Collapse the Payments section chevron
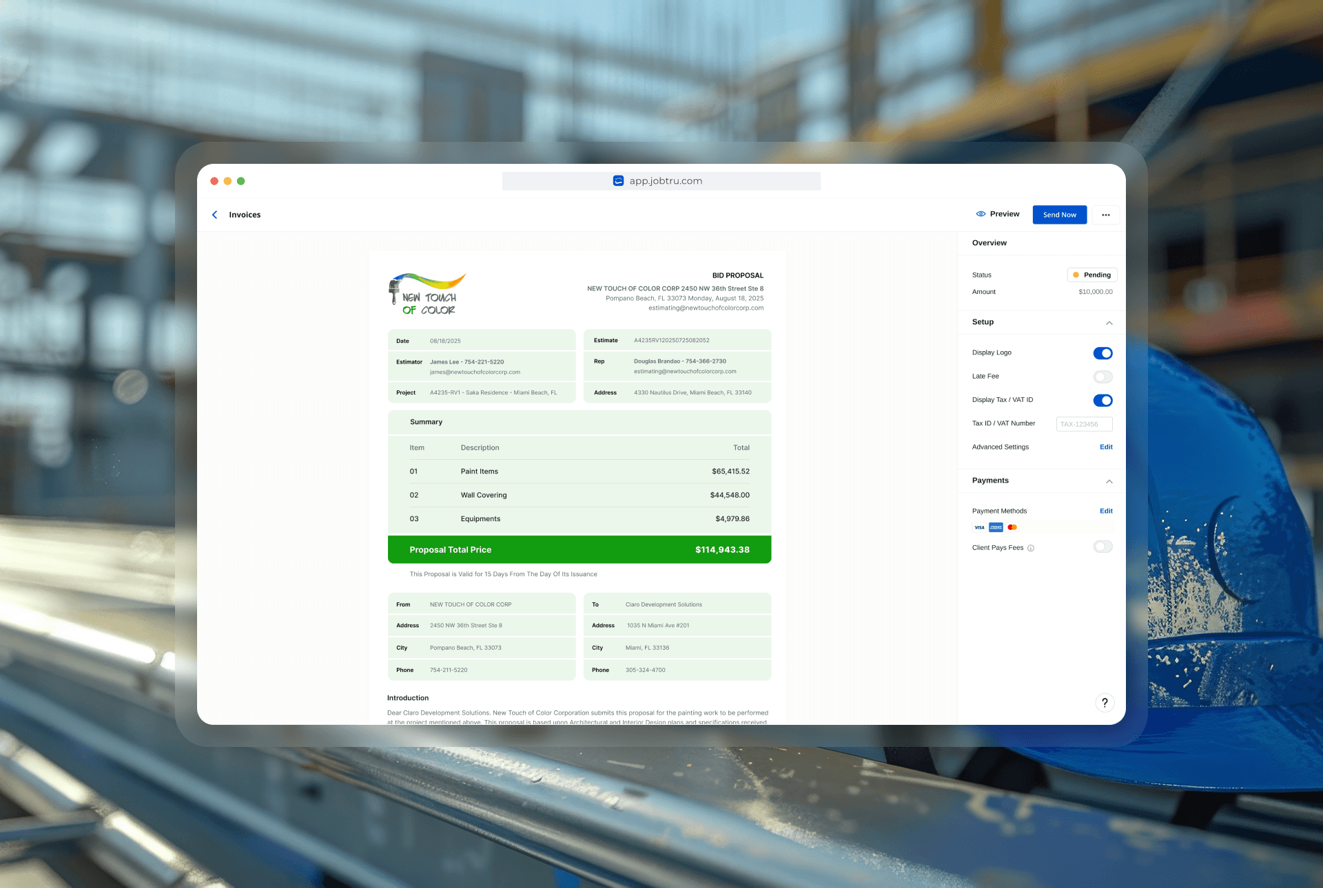1323x888 pixels. point(1109,481)
